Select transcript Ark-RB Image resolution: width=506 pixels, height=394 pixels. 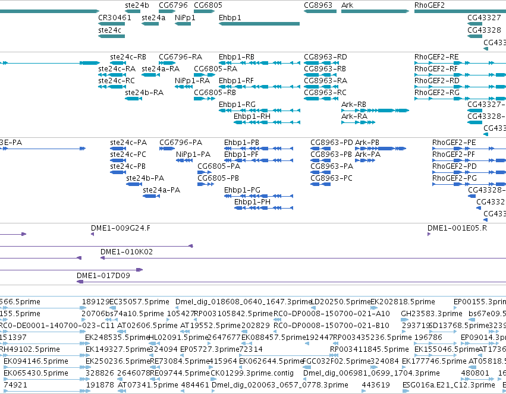[x=375, y=111]
